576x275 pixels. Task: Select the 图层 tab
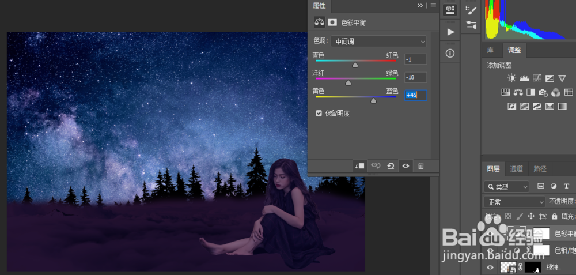click(494, 169)
